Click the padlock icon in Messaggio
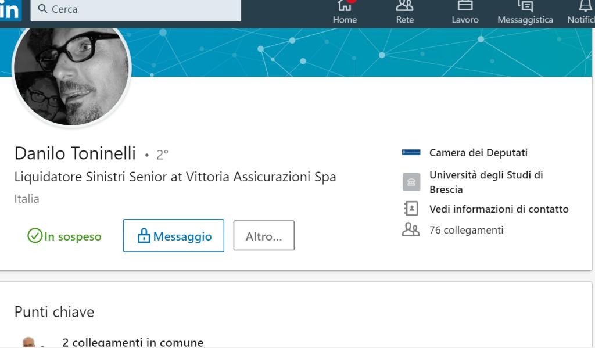595x348 pixels. tap(144, 236)
